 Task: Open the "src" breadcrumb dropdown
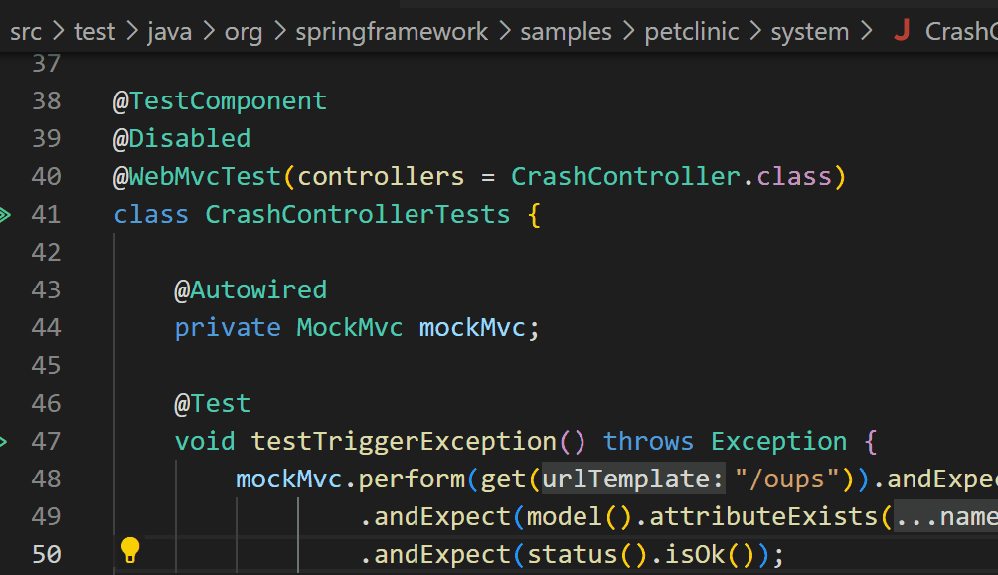26,30
